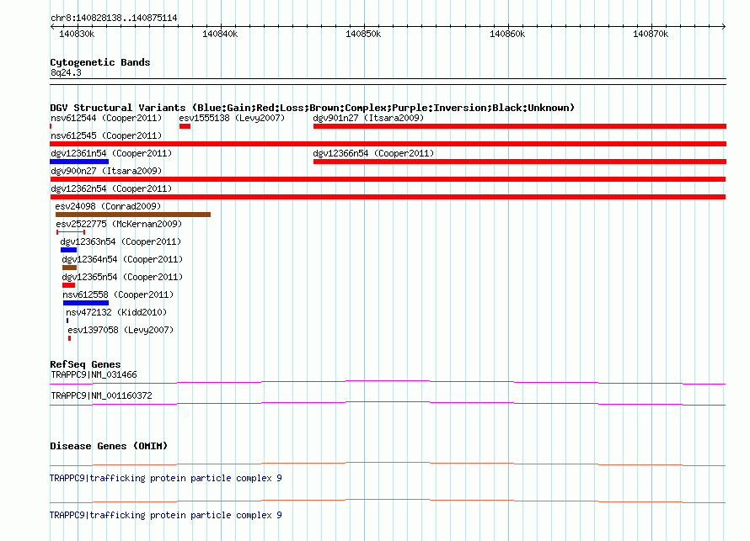Select the blue gain bar under dgv12361n54
This screenshot has height=541, width=750.
point(79,162)
